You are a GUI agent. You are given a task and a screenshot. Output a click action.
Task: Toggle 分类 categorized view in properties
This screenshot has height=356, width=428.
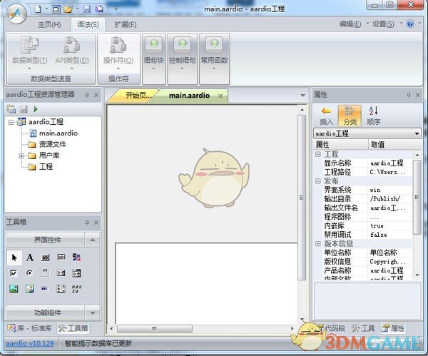pyautogui.click(x=350, y=116)
